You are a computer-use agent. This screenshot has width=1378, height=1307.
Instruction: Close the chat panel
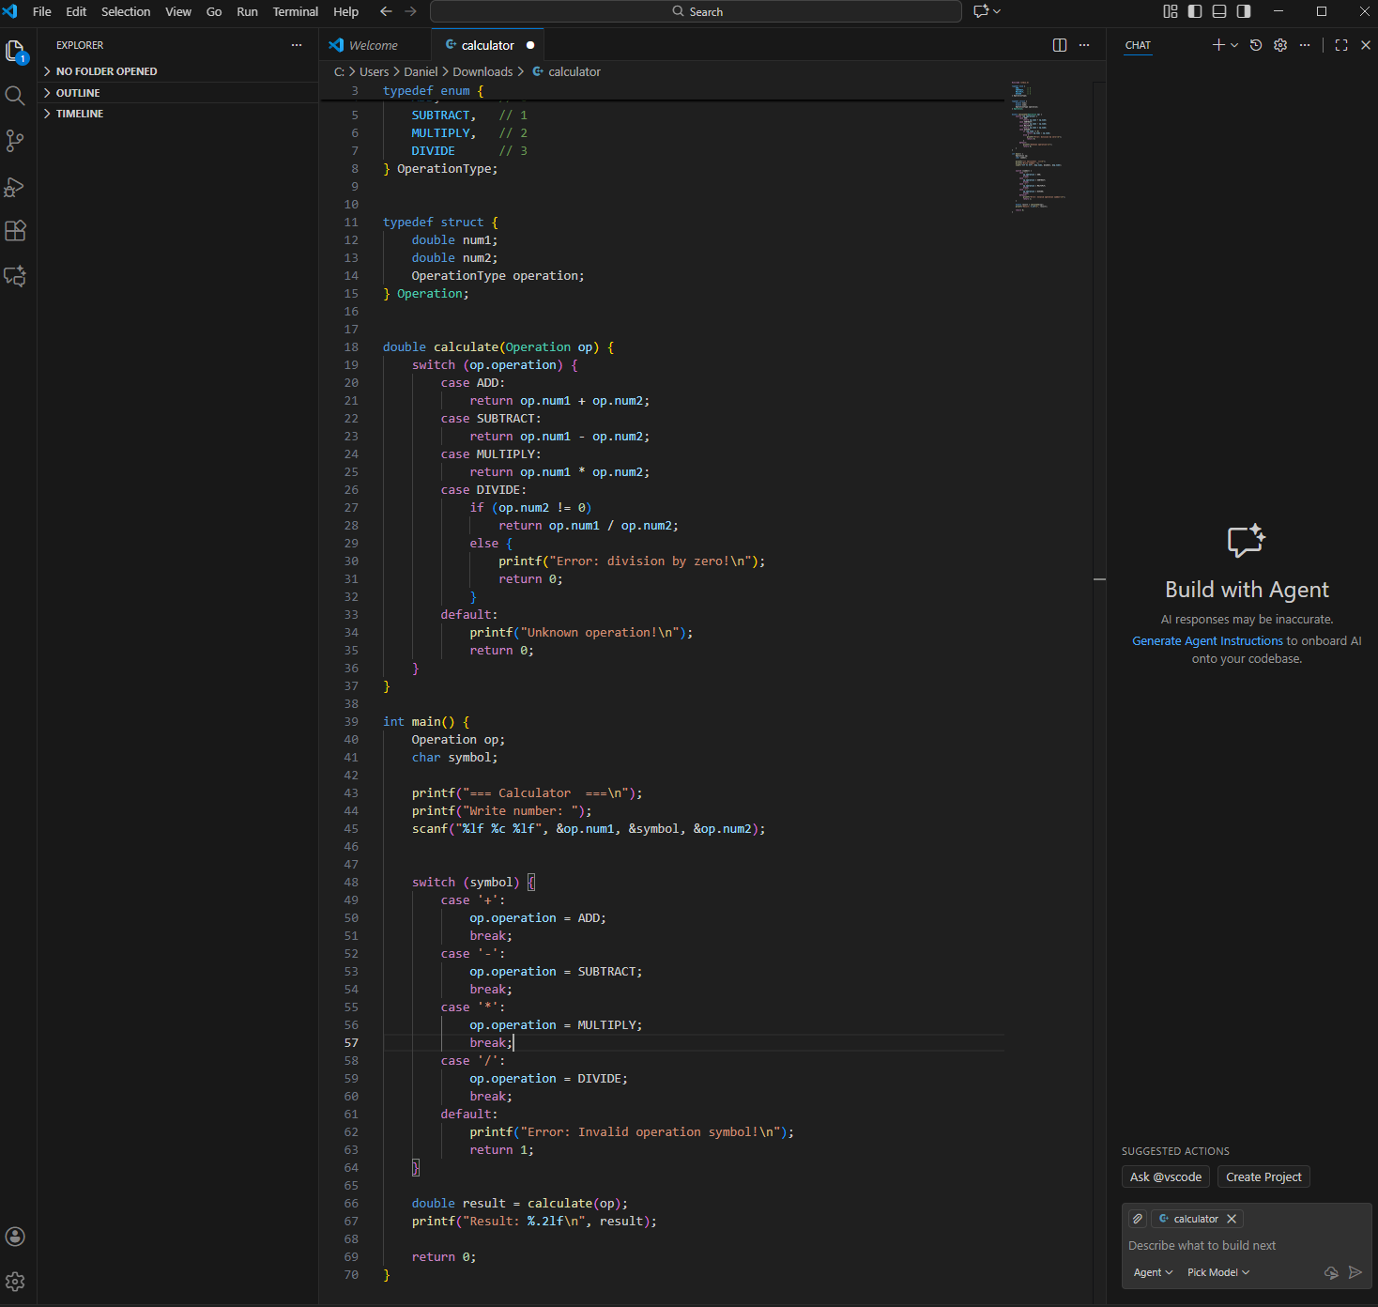[x=1366, y=45]
